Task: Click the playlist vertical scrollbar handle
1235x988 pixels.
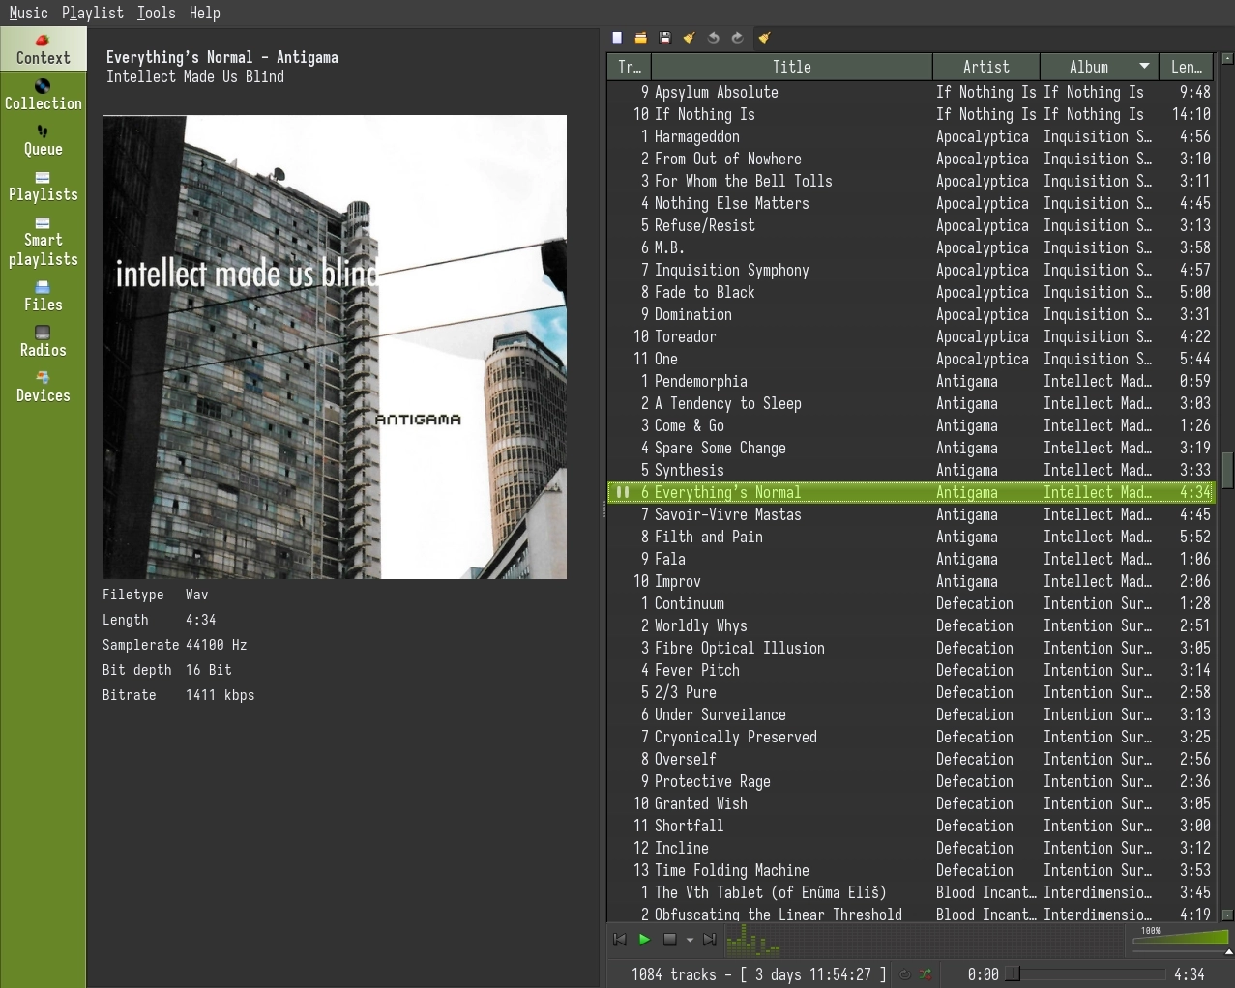Action: click(x=1227, y=470)
